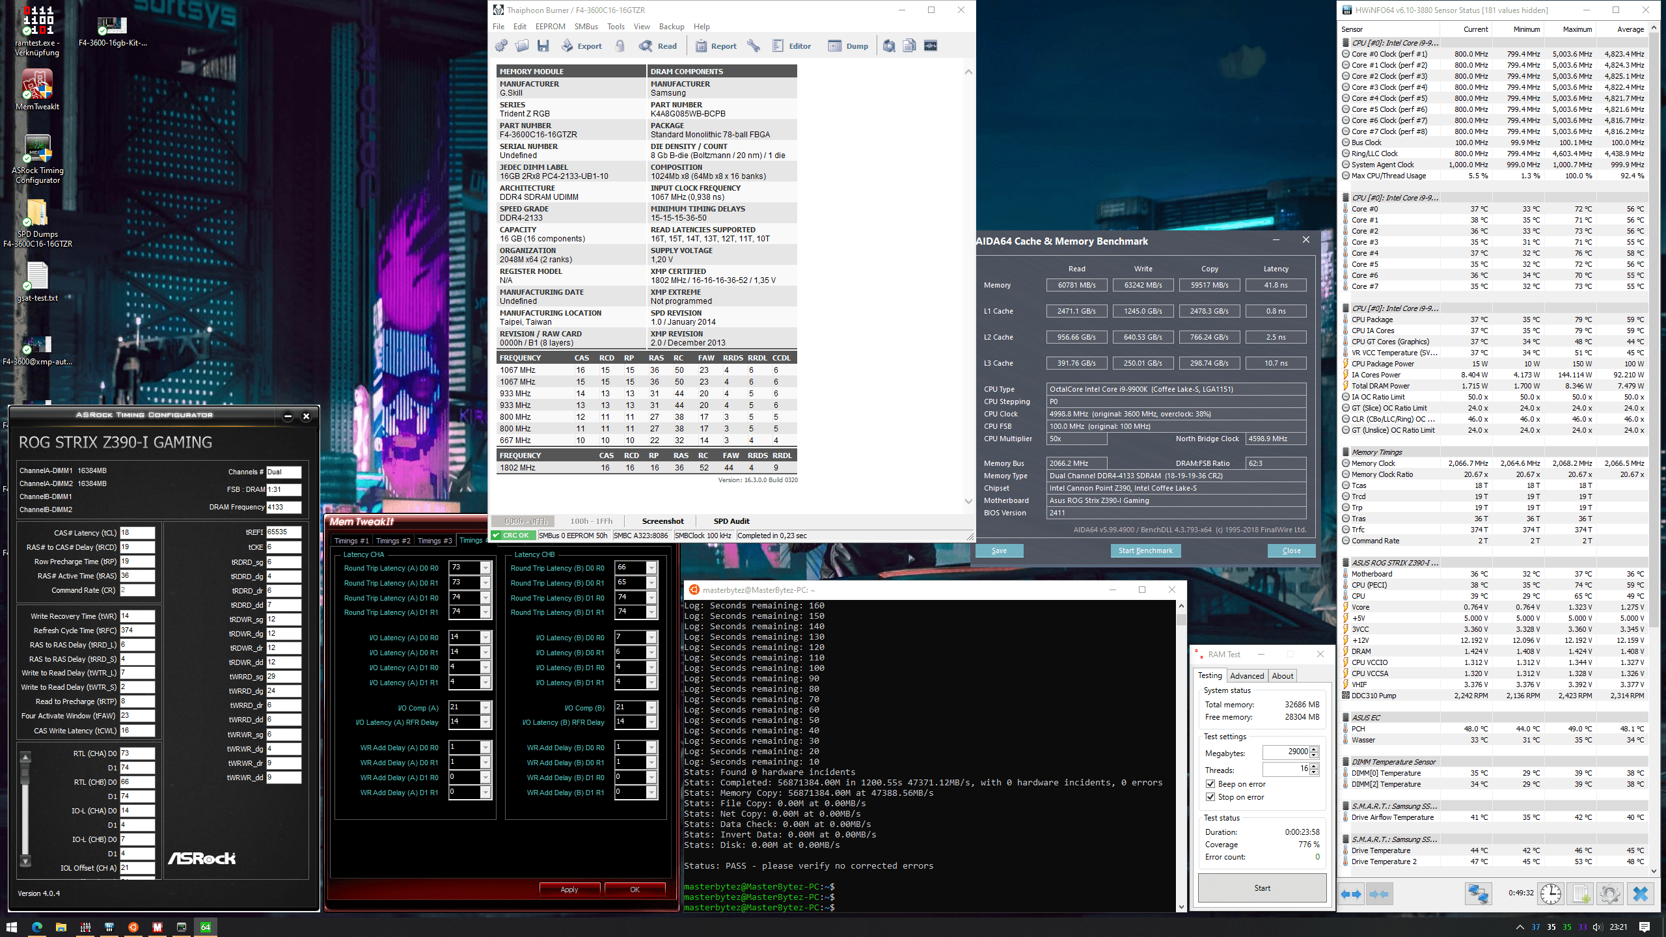The height and width of the screenshot is (937, 1666).
Task: Open the Editor toolbar button
Action: pyautogui.click(x=791, y=46)
